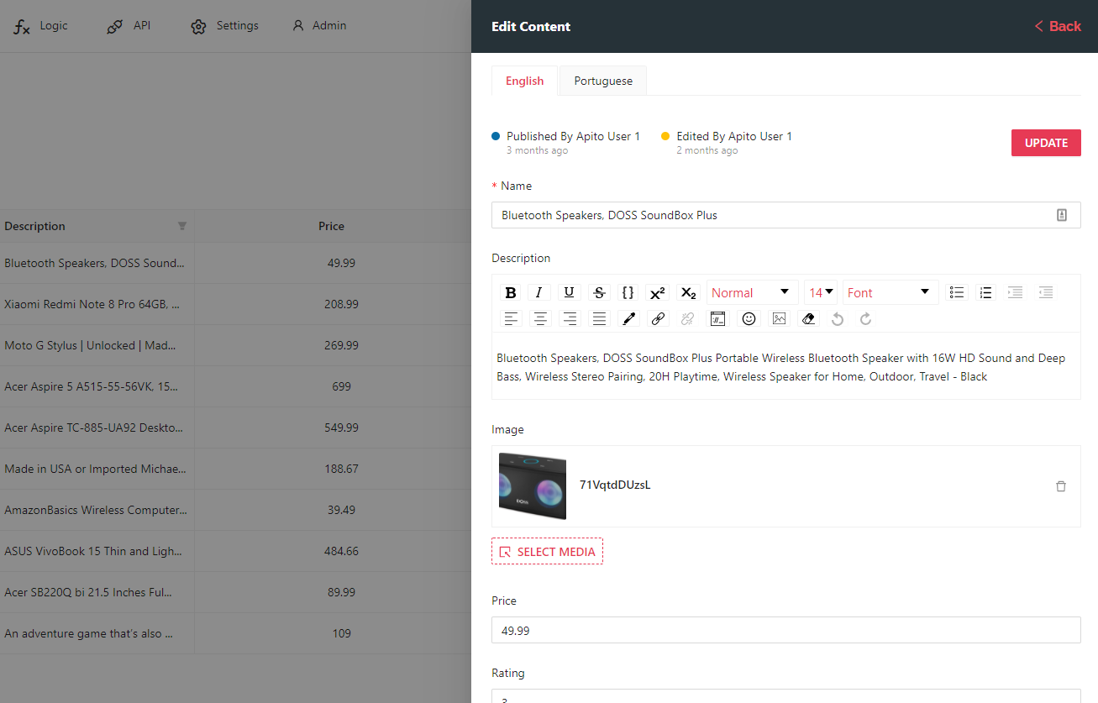
Task: Click the SELECT MEDIA button
Action: [x=547, y=552]
